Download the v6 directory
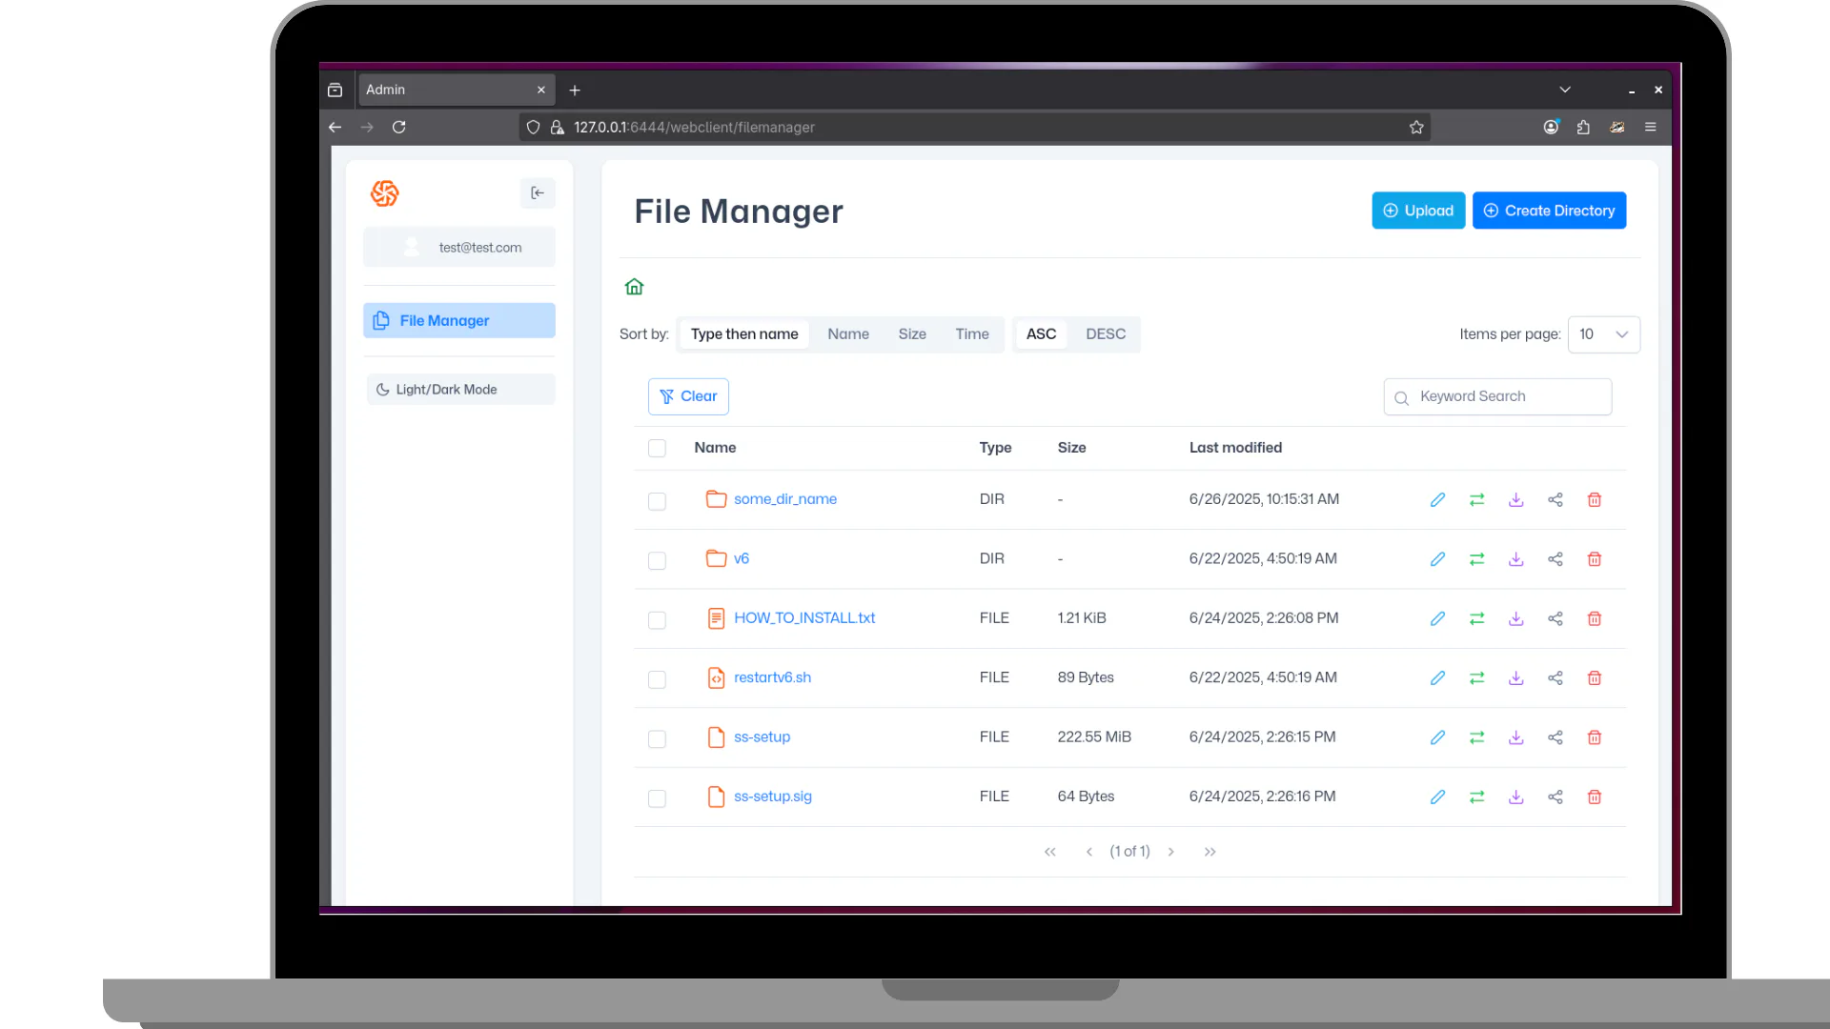 pyautogui.click(x=1515, y=559)
